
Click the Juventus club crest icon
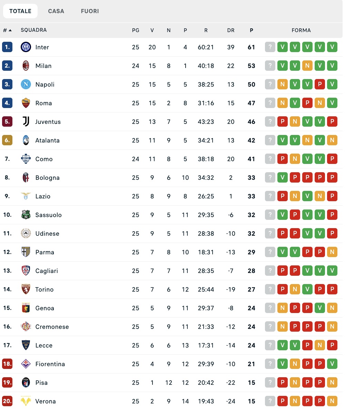[x=26, y=122]
